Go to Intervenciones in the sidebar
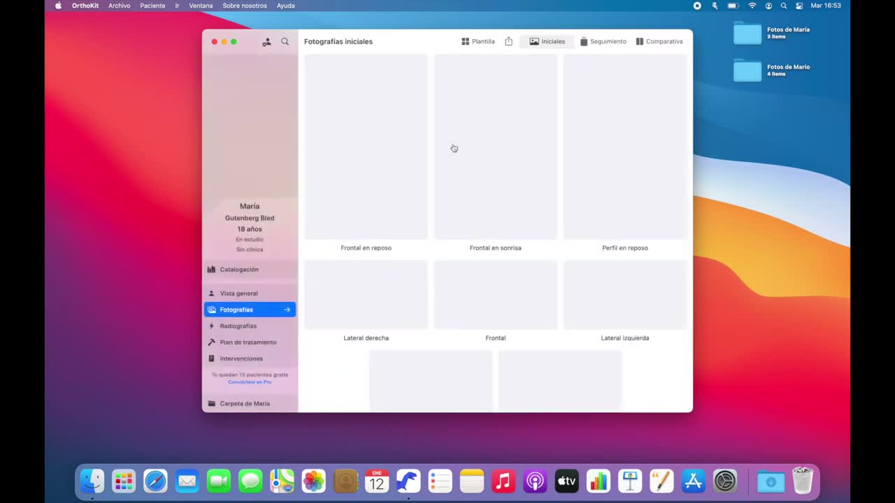The height and width of the screenshot is (503, 895). point(250,358)
